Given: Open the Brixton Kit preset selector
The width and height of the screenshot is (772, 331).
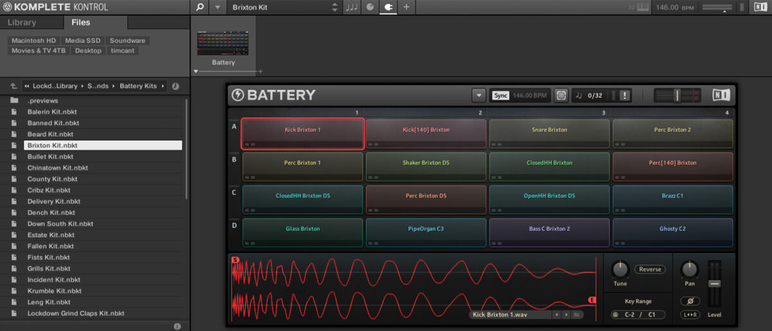Looking at the screenshot, I should pos(284,7).
